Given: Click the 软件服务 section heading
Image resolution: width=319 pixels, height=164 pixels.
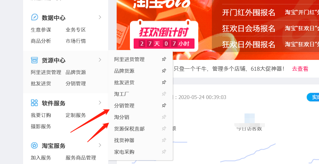Looking at the screenshot, I should [x=53, y=103].
